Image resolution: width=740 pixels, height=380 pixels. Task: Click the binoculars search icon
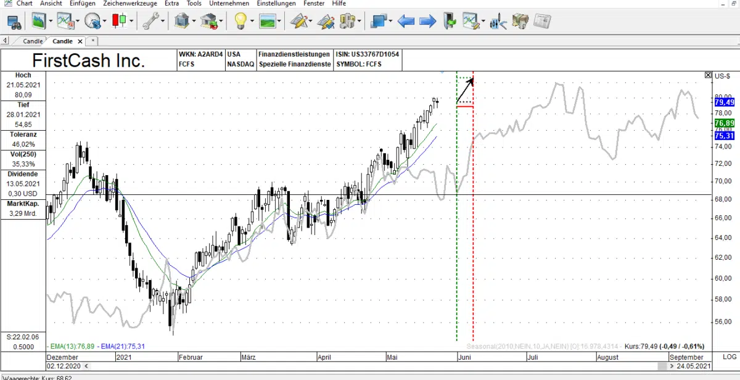point(15,22)
